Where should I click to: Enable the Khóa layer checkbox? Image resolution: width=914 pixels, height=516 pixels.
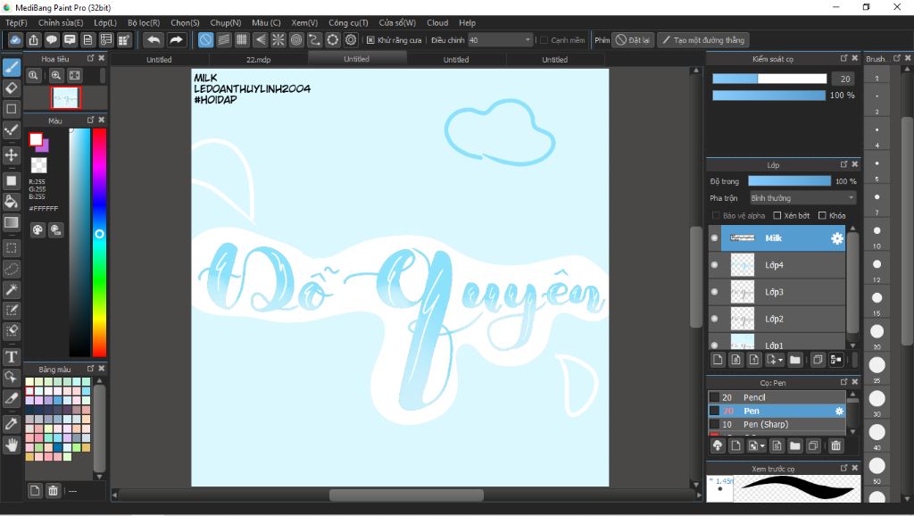pos(822,216)
